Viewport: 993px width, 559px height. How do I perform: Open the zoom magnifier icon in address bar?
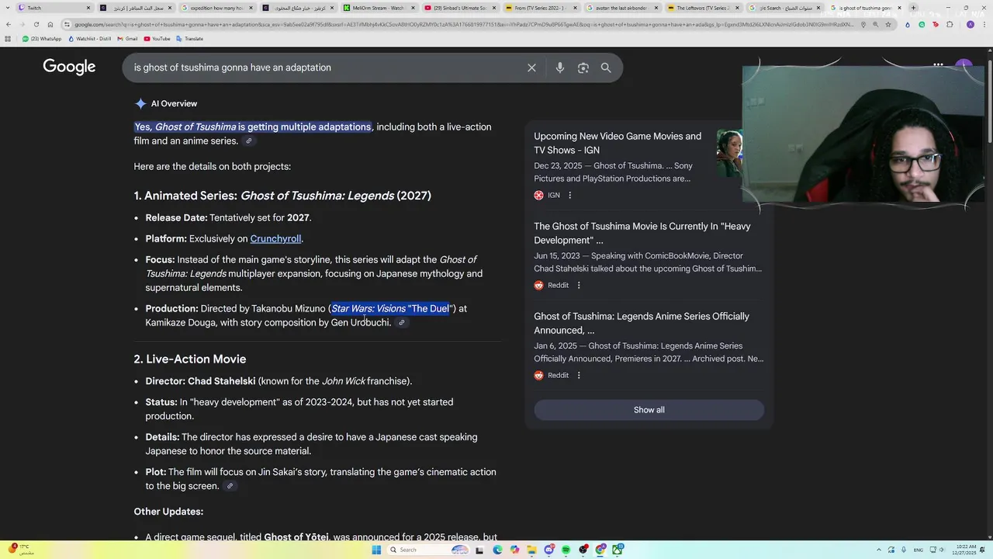[x=876, y=24]
